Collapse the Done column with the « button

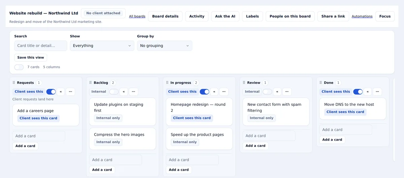[368, 92]
